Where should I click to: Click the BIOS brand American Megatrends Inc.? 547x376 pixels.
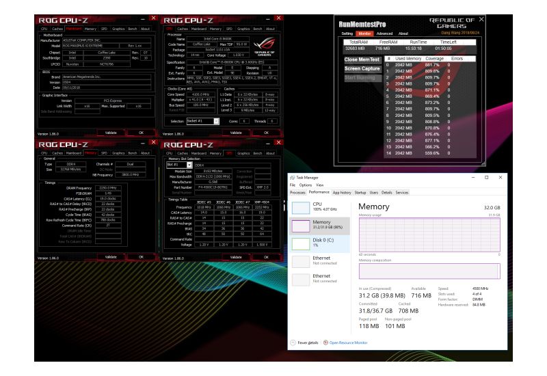click(x=107, y=77)
